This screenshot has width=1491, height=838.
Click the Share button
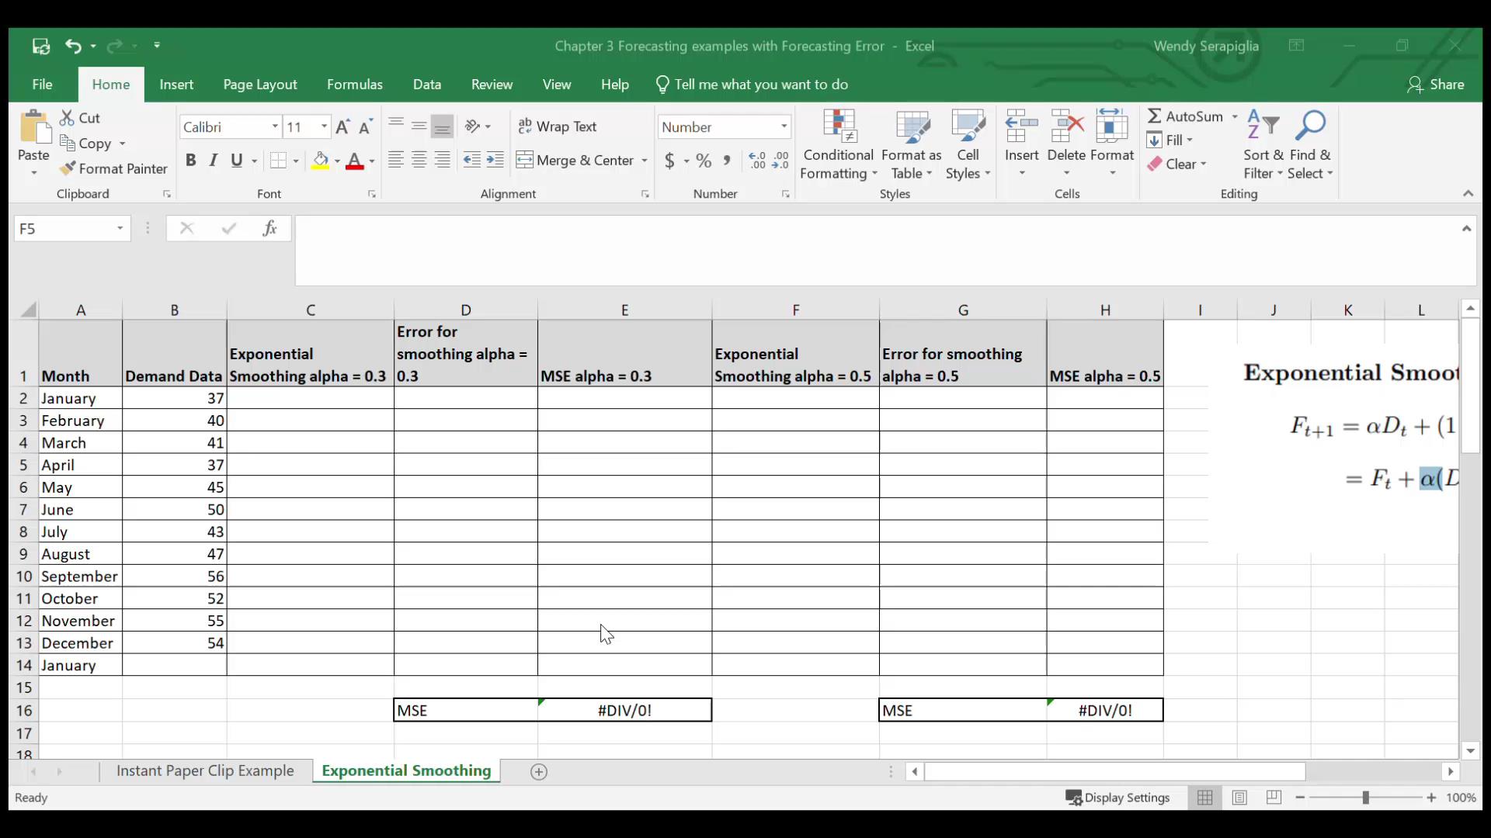1436,84
